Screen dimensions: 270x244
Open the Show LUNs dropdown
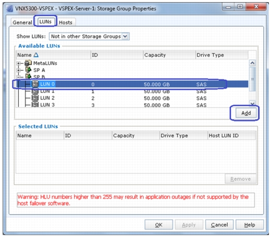(x=125, y=36)
